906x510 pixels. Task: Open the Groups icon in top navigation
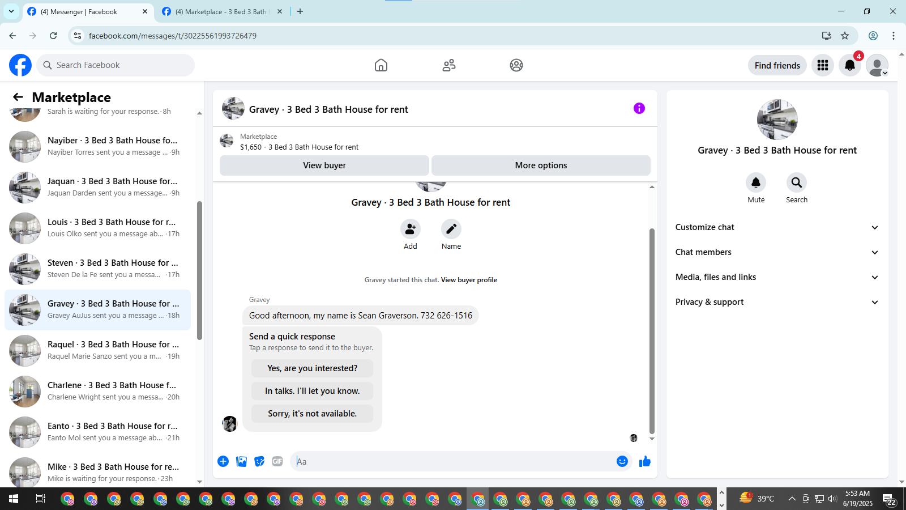tap(516, 65)
